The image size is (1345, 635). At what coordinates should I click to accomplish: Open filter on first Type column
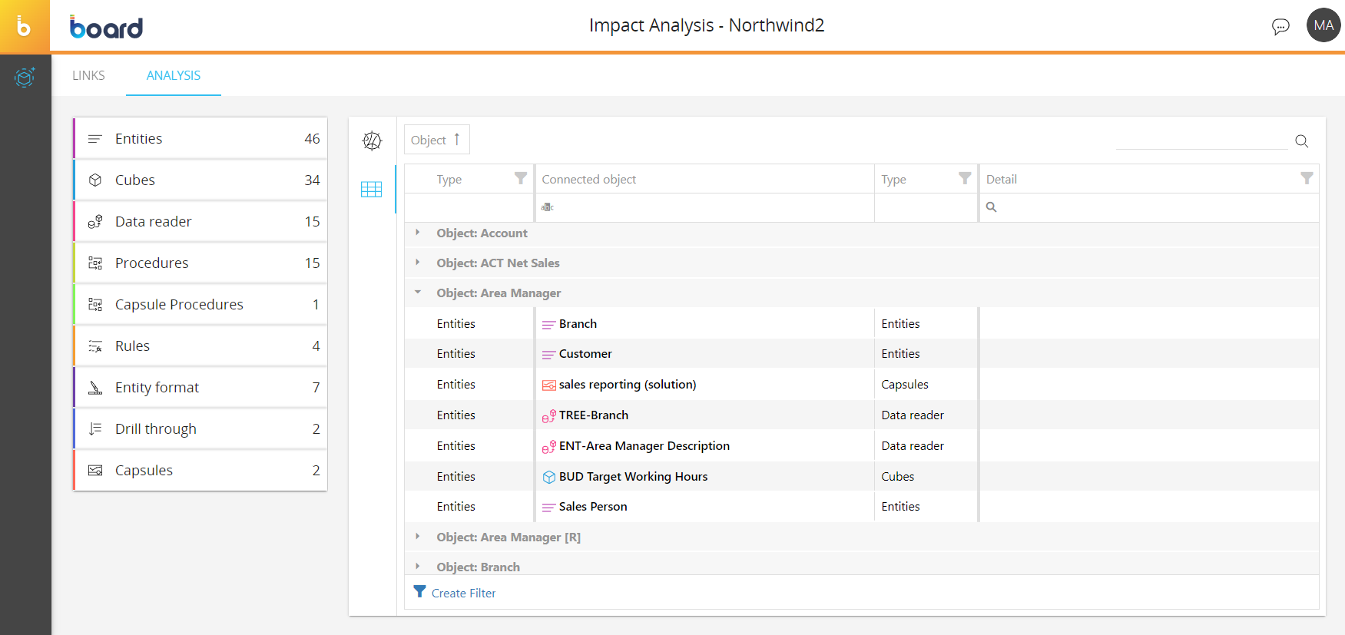point(520,179)
